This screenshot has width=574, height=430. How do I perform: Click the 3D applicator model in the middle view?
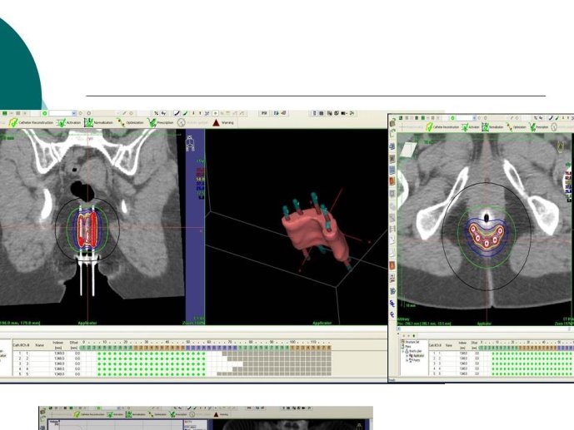point(314,231)
